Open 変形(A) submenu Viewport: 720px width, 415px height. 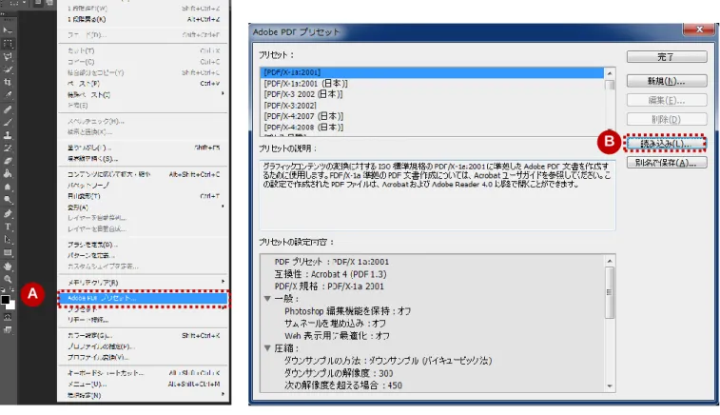click(x=143, y=207)
